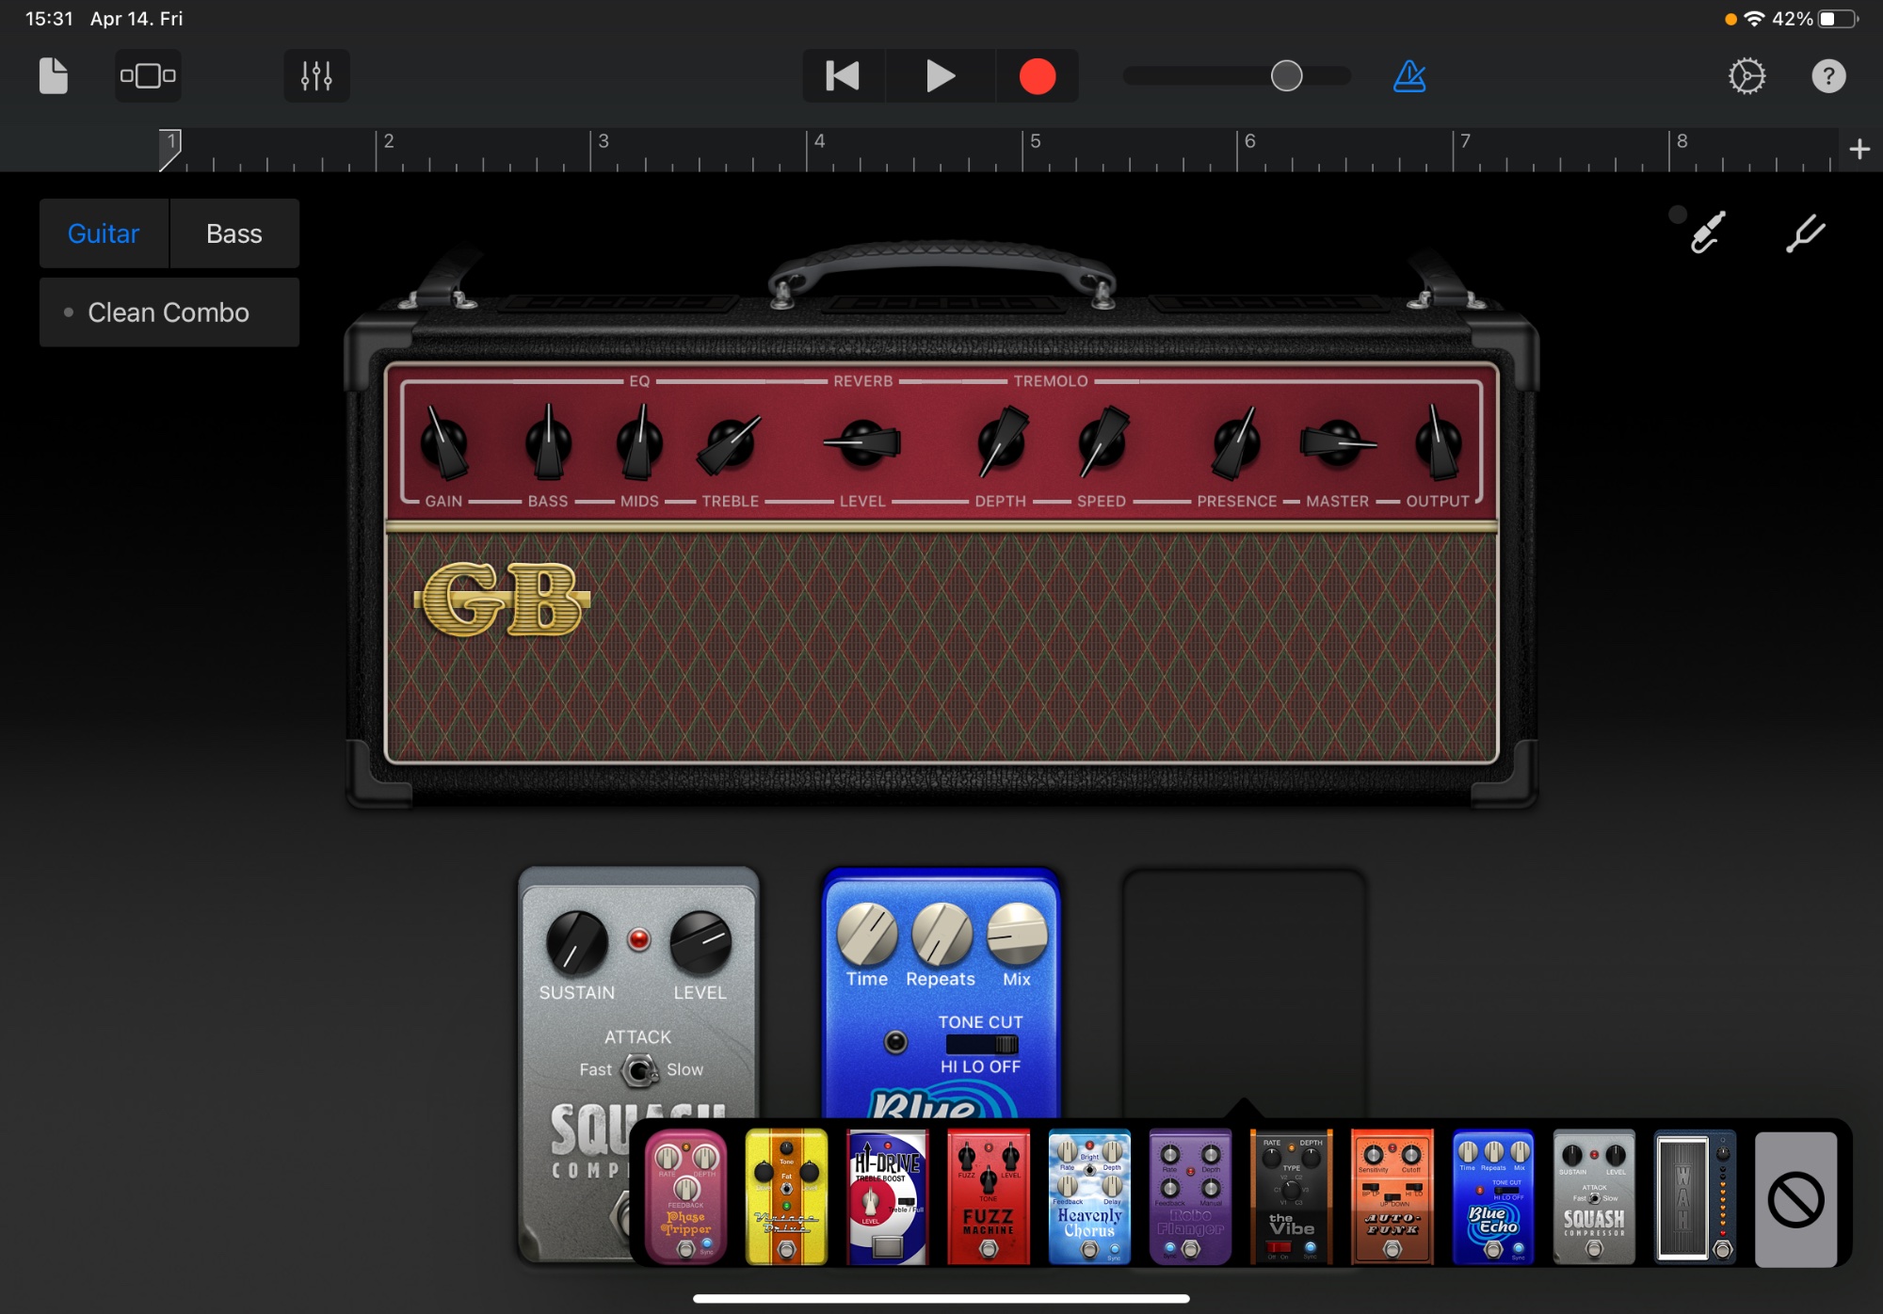Start recording with red Record button
Viewport: 1883px width, 1314px height.
(1038, 76)
